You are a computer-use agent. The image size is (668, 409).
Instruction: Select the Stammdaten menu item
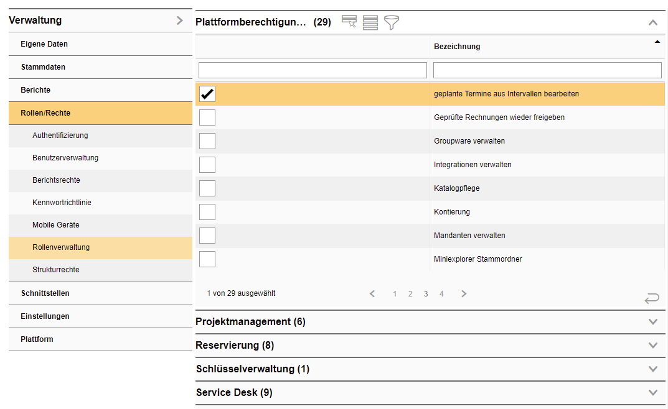tap(43, 67)
